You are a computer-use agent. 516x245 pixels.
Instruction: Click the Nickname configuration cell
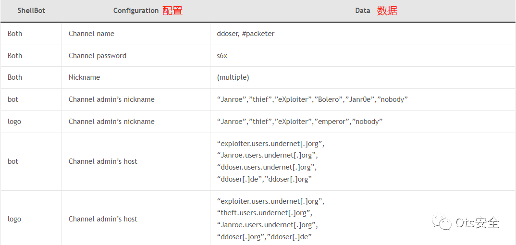click(85, 77)
